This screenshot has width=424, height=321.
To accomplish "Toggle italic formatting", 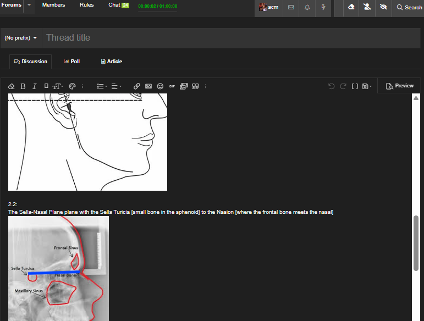I will 34,86.
